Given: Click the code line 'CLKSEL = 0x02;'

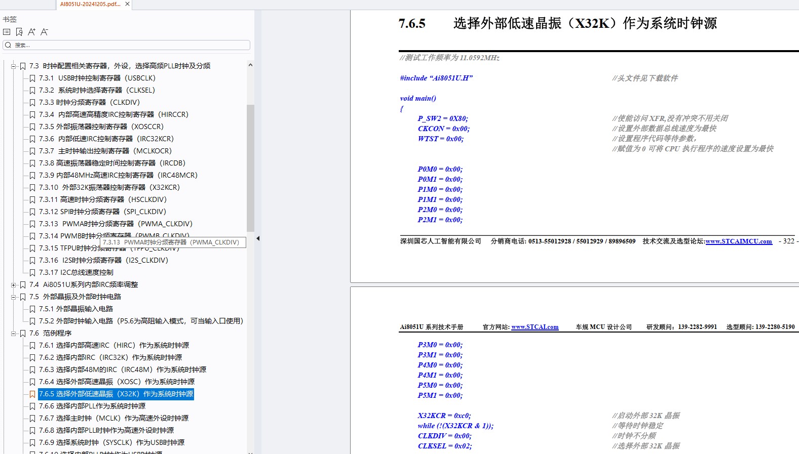Looking at the screenshot, I should click(x=445, y=446).
